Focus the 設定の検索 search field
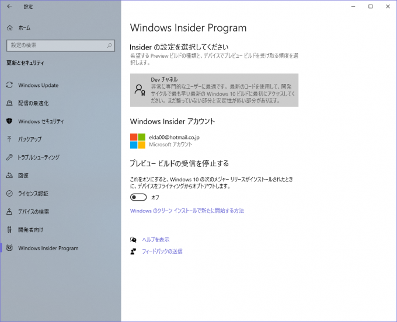Image resolution: width=397 pixels, height=322 pixels. tap(61, 45)
